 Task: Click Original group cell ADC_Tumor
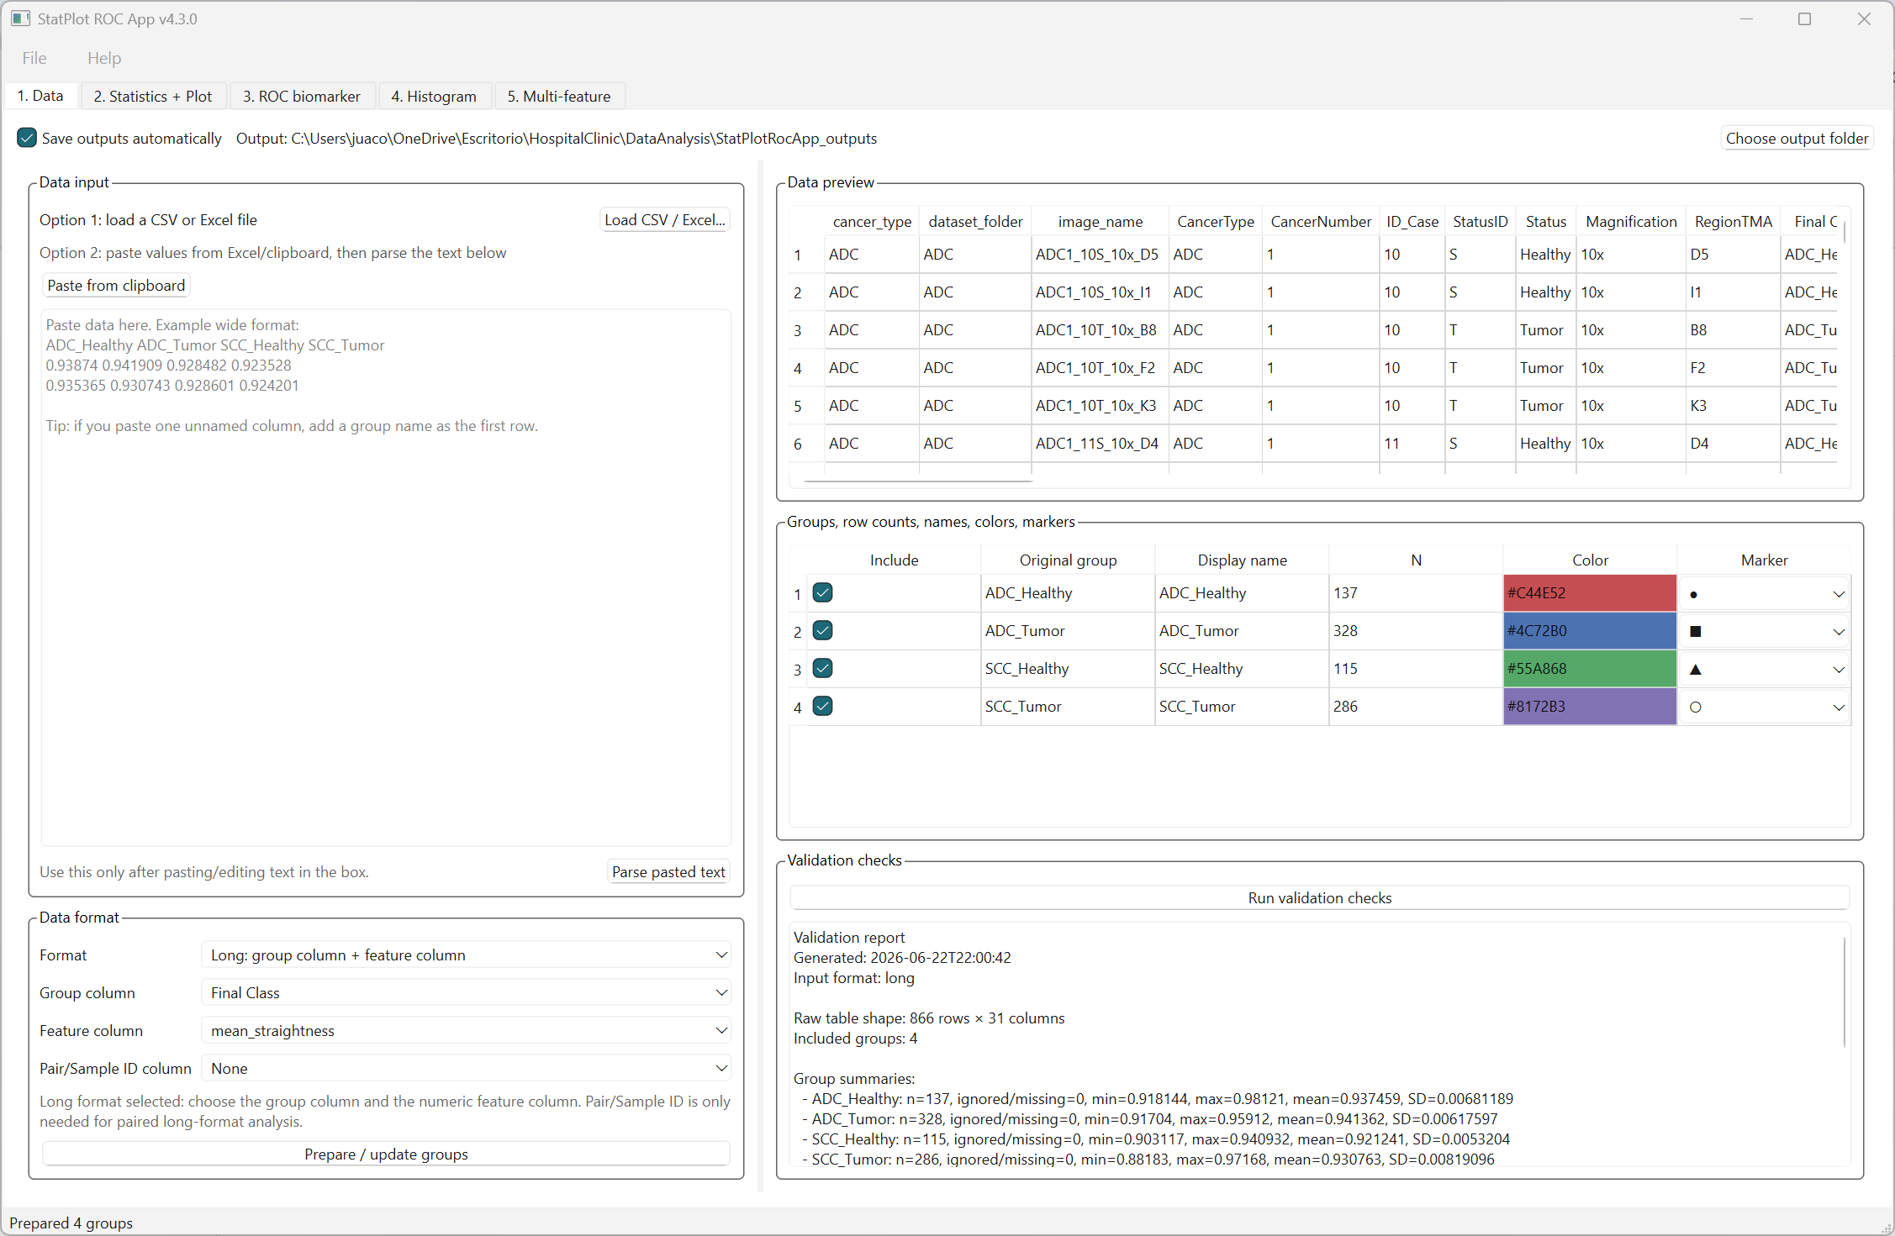tap(1068, 631)
